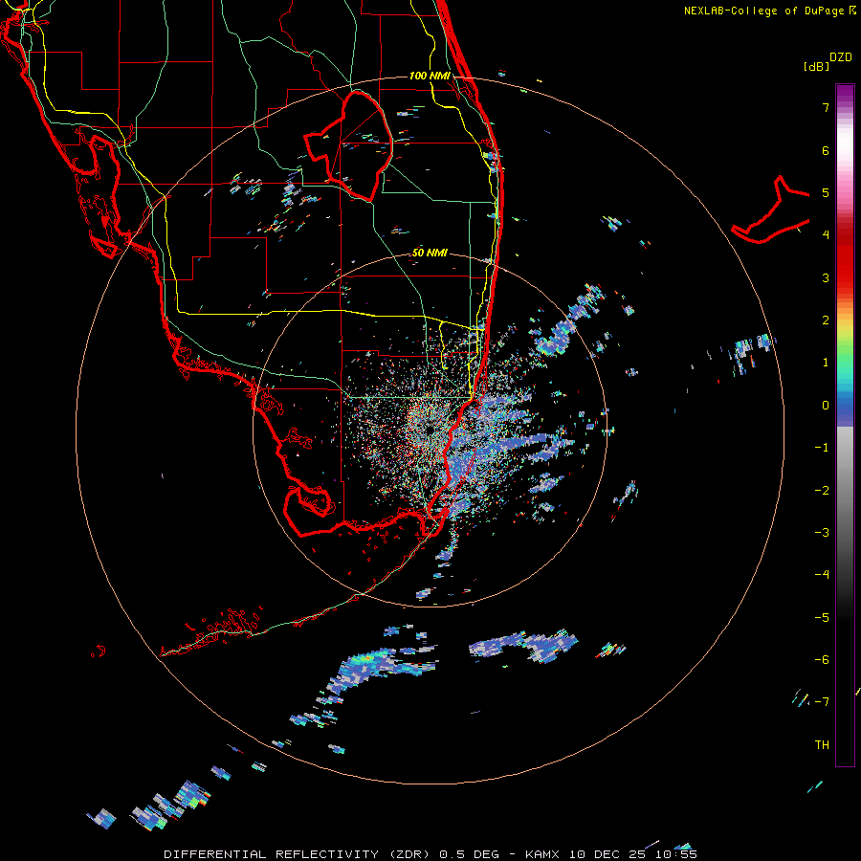Click the "100 NMI" range ring label
This screenshot has width=861, height=861.
pyautogui.click(x=430, y=76)
